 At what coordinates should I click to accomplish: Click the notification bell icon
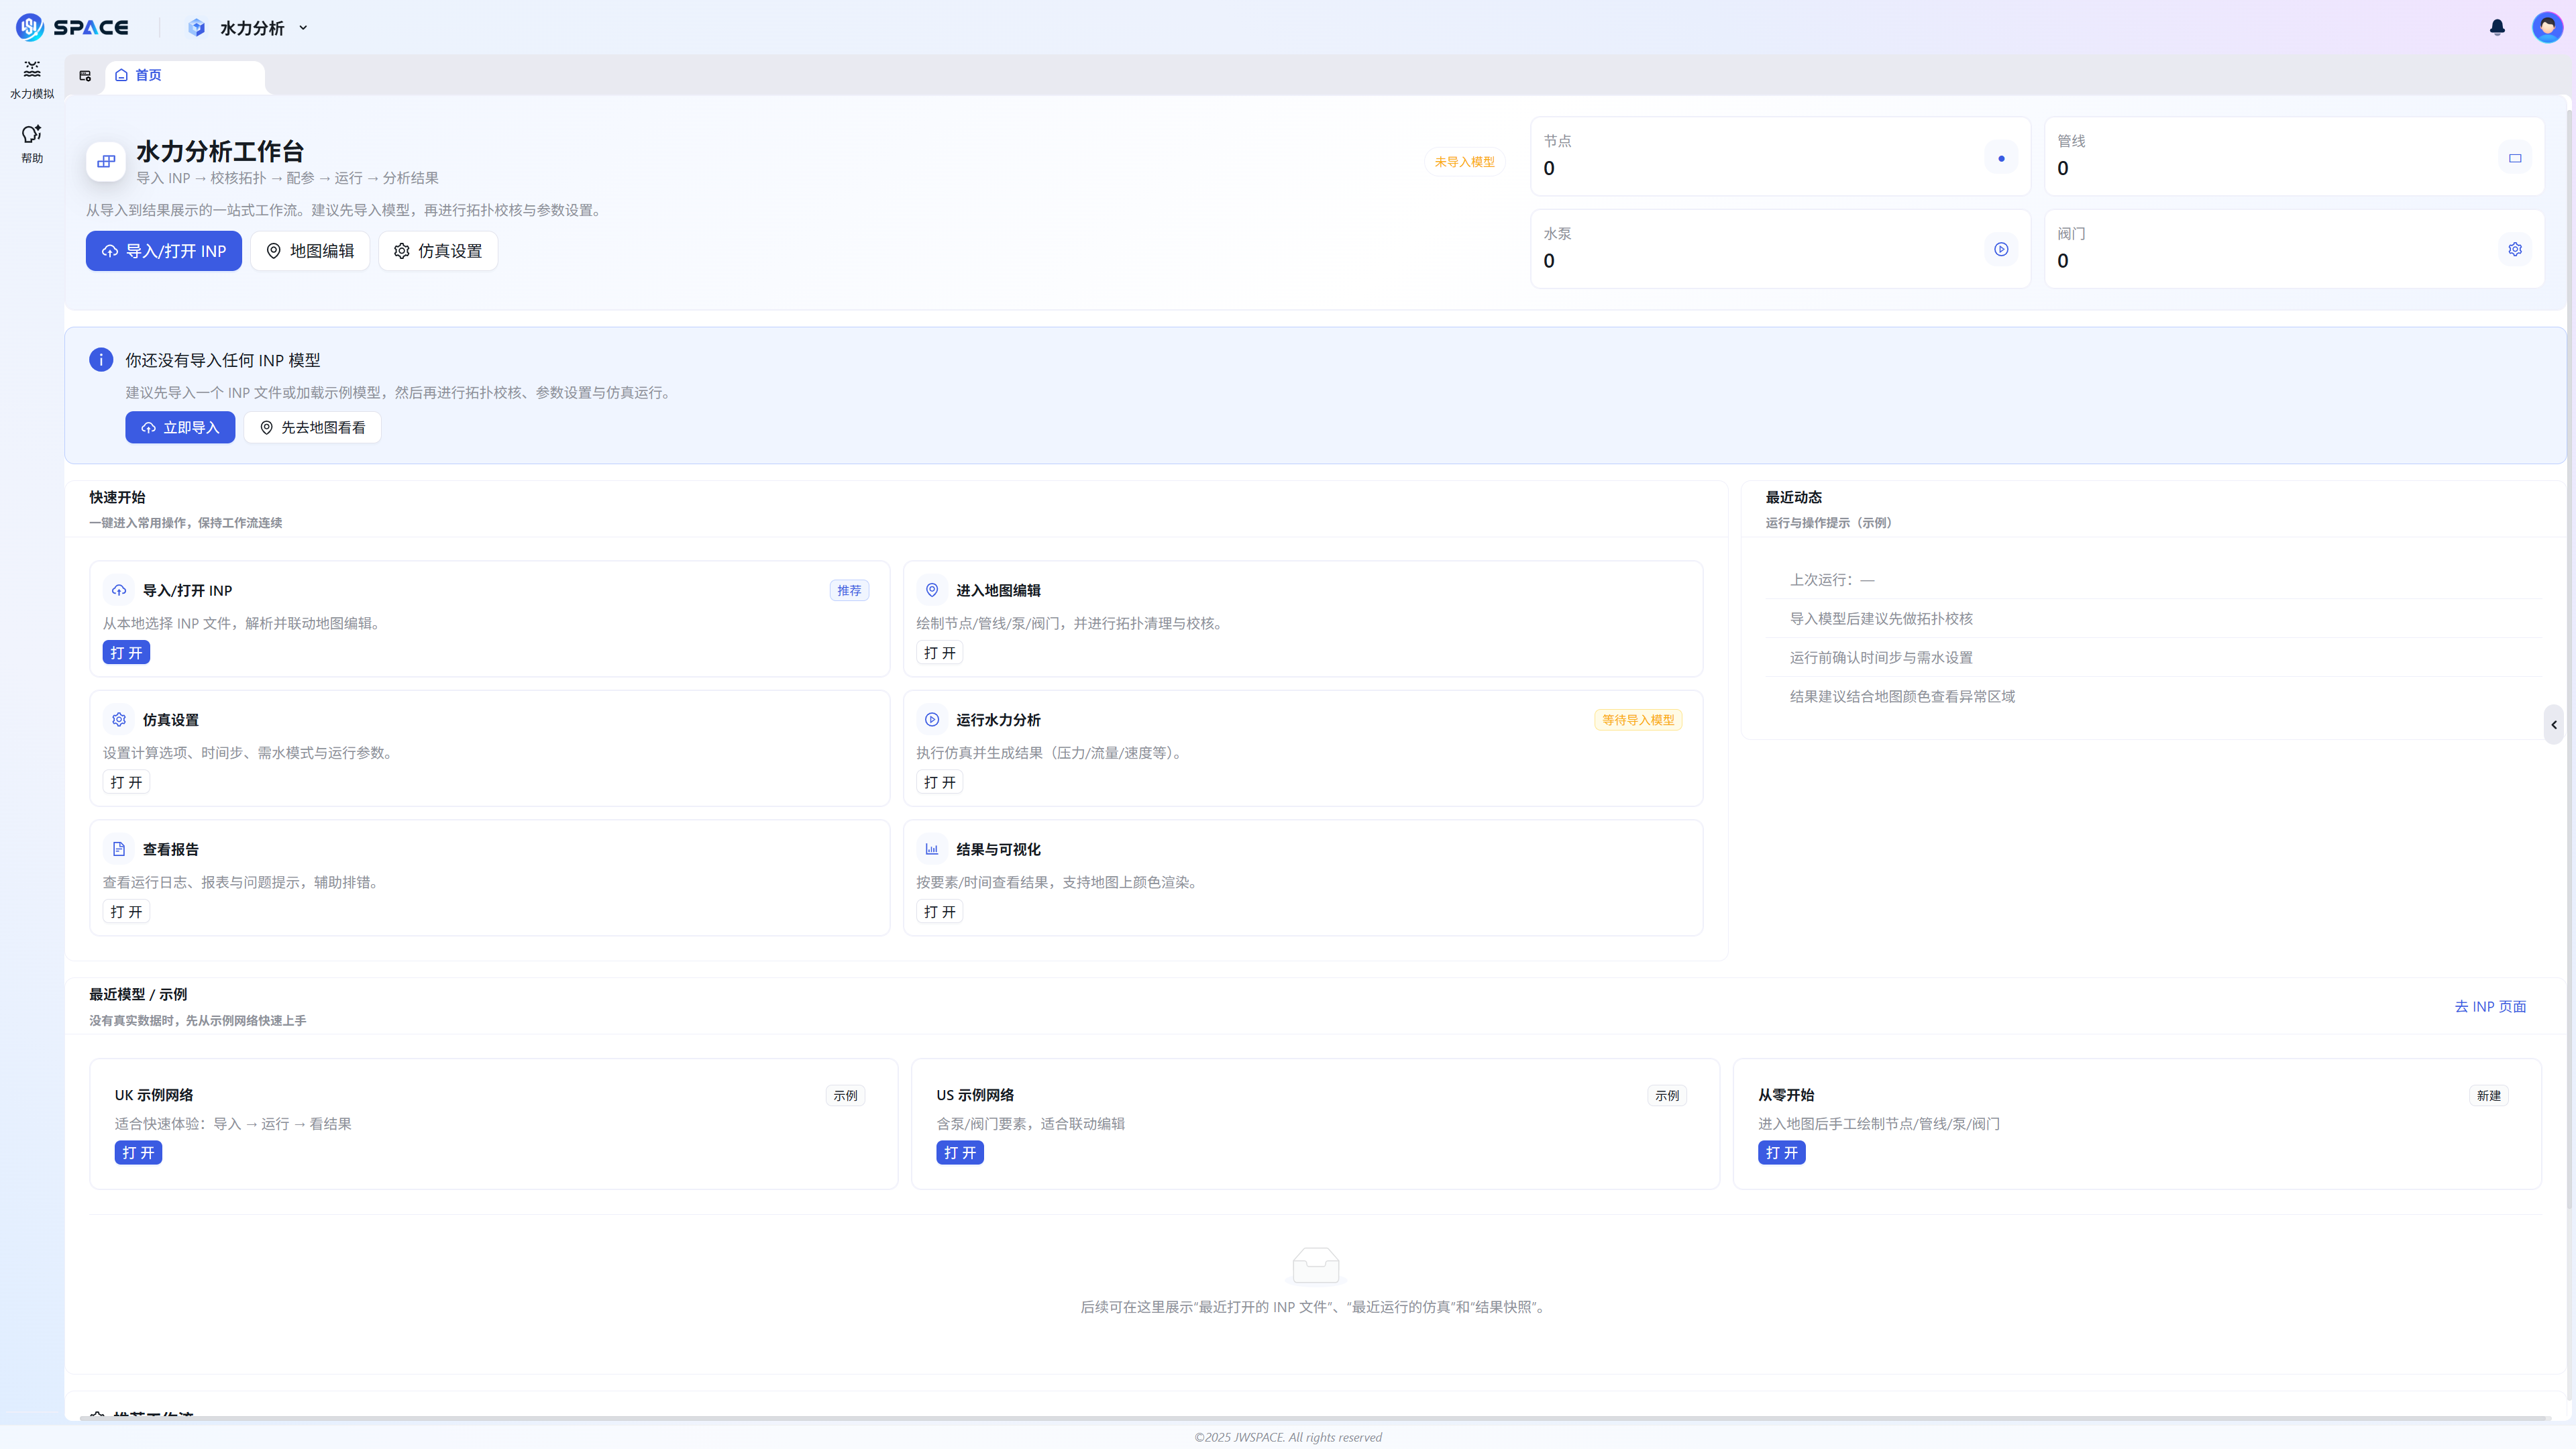click(x=2497, y=27)
